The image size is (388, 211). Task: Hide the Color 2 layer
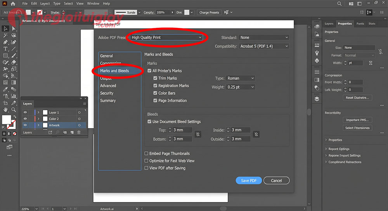pyautogui.click(x=25, y=119)
